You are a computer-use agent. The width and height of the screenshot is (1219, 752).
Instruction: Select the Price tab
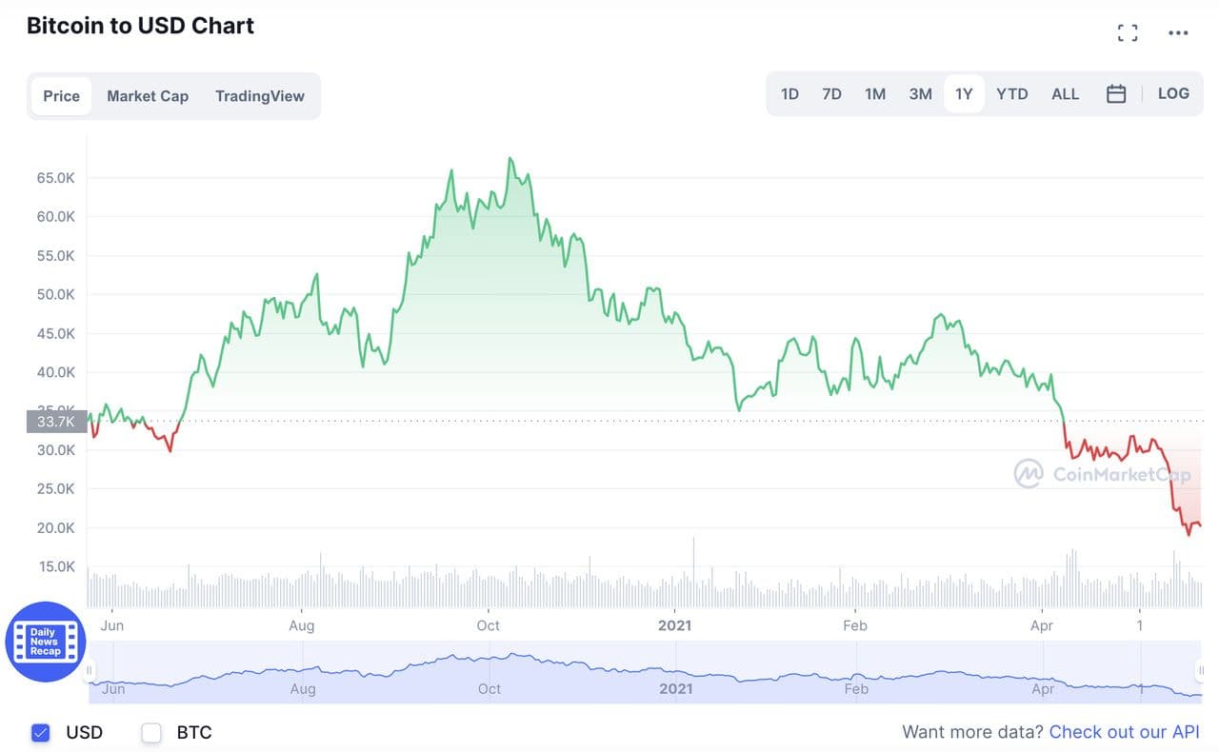tap(62, 96)
